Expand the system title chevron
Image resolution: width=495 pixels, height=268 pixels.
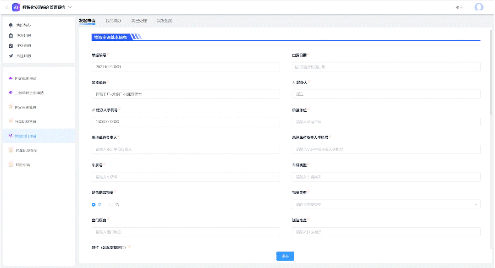(70, 7)
